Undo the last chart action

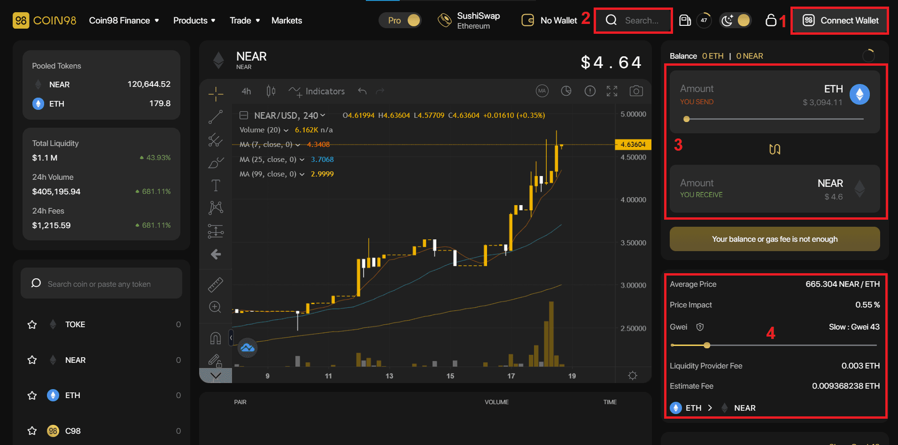pyautogui.click(x=362, y=91)
